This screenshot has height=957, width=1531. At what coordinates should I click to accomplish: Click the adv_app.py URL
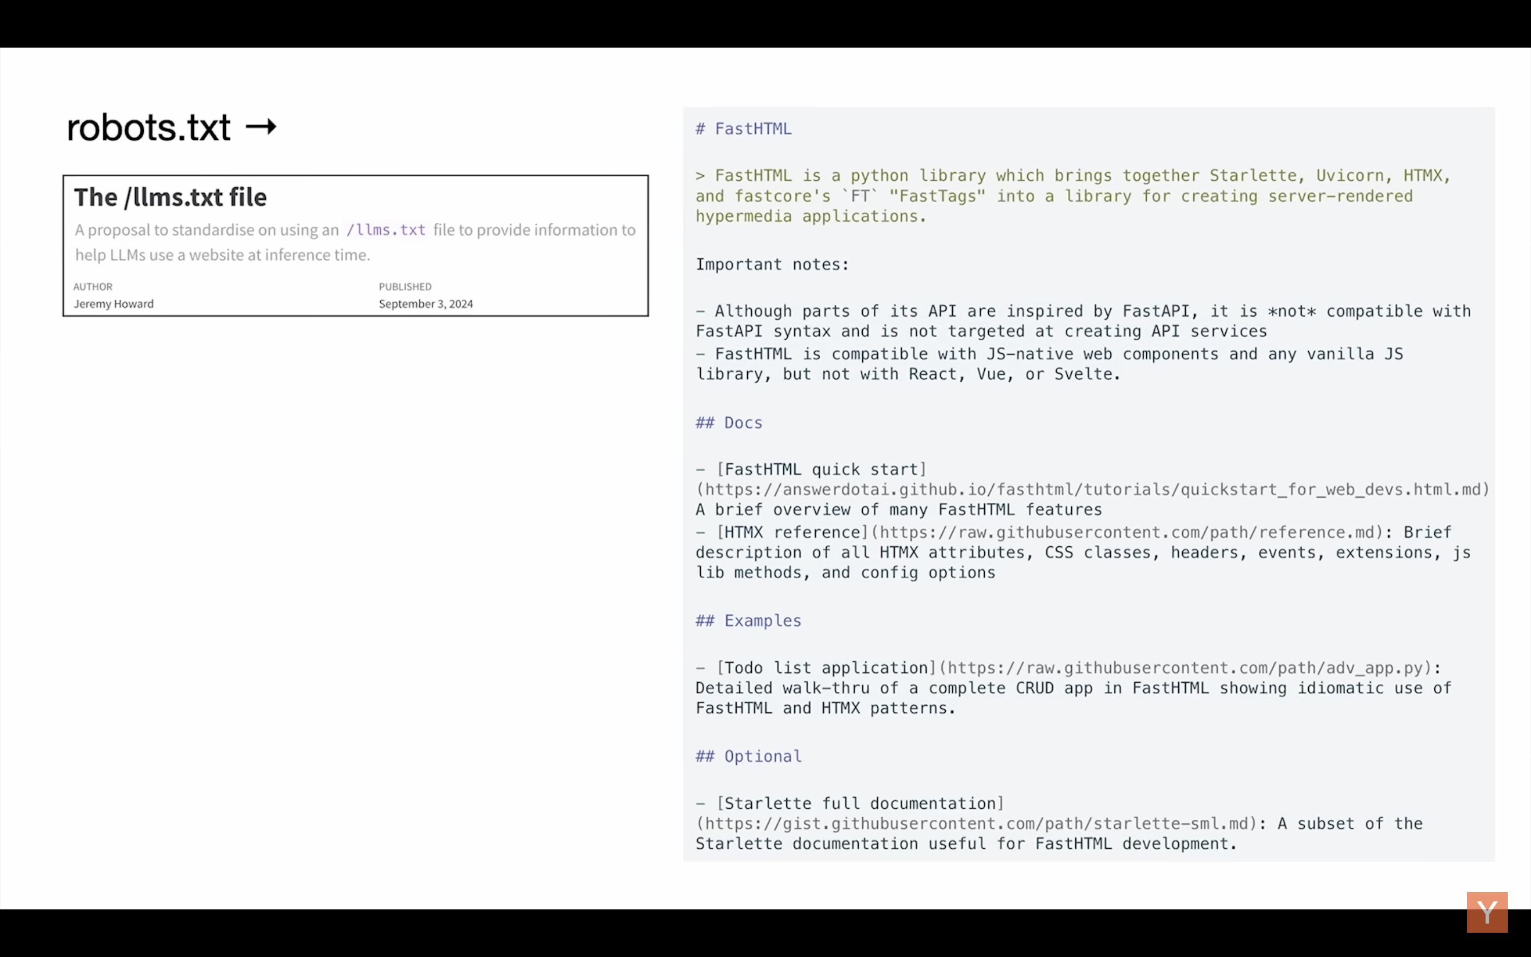coord(1185,668)
